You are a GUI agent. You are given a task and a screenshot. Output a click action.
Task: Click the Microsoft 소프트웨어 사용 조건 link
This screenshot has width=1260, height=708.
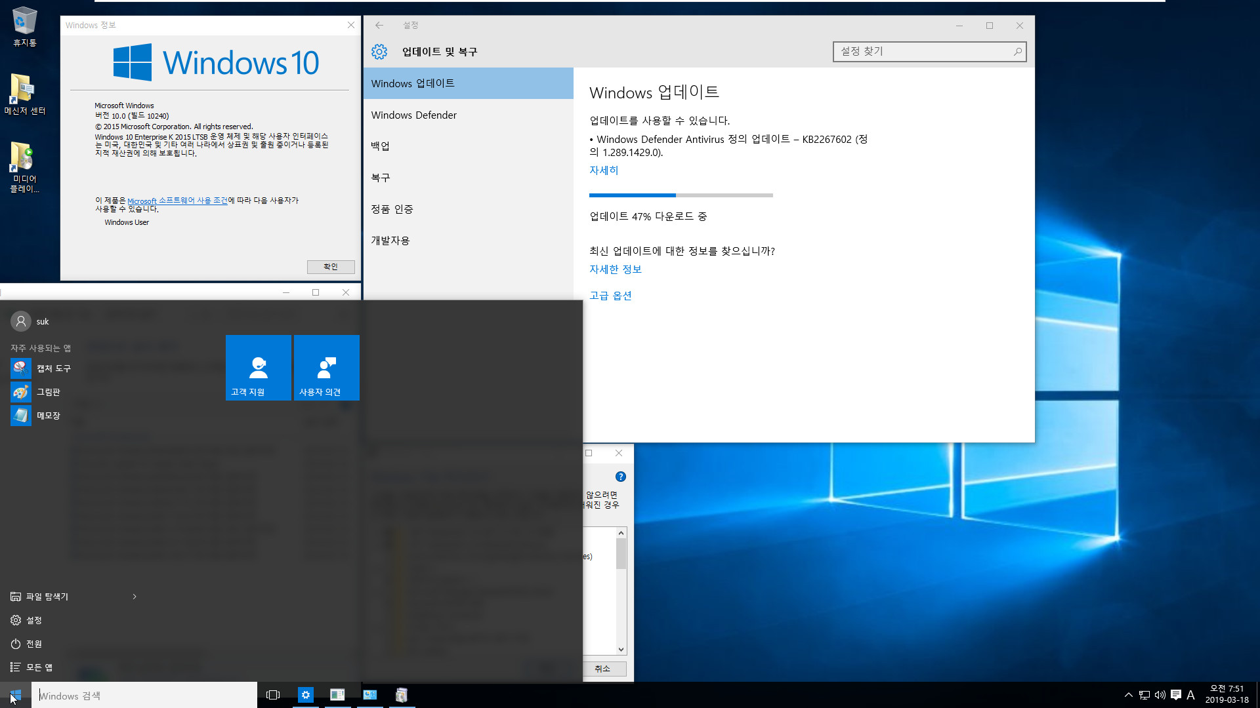pyautogui.click(x=177, y=201)
